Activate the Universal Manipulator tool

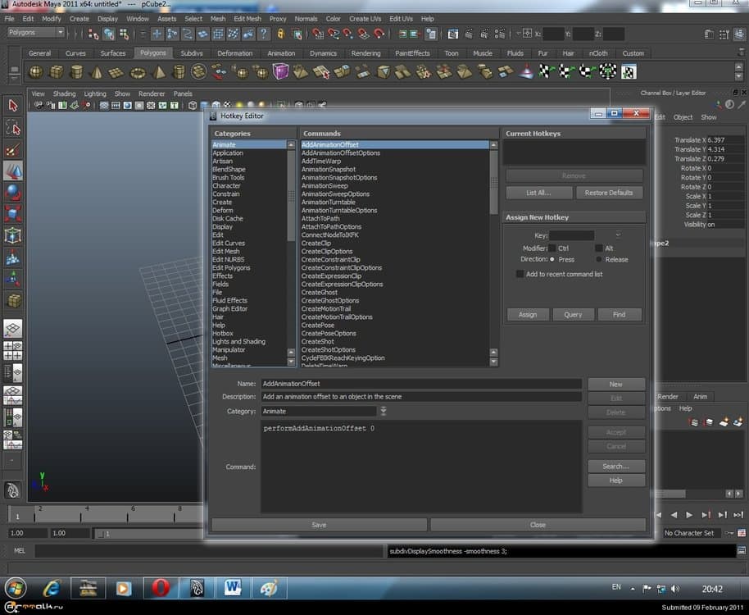click(x=13, y=235)
